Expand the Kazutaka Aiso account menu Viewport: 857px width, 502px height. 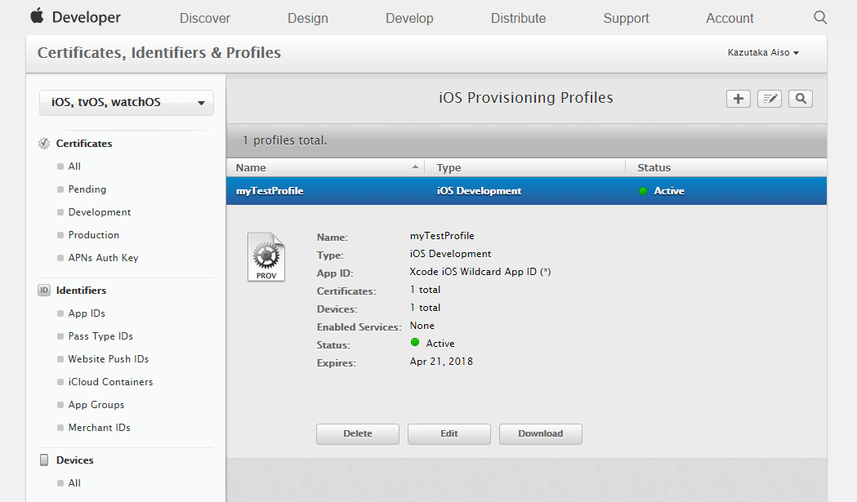(x=763, y=52)
